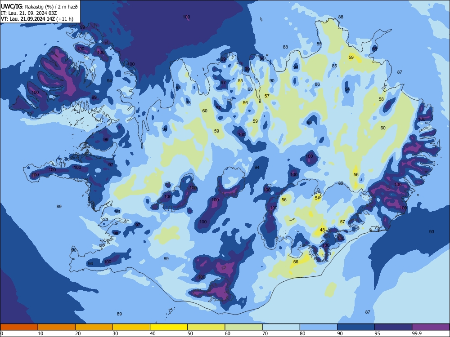The image size is (450, 337).
Task: Click the '86' humidity value on the map
Action: click(317, 84)
